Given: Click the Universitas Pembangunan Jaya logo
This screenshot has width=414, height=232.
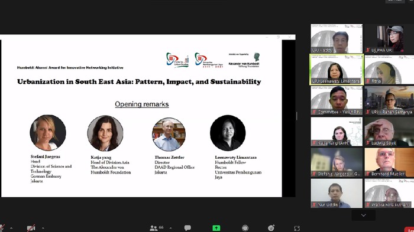Looking at the screenshot, I should pyautogui.click(x=209, y=60).
